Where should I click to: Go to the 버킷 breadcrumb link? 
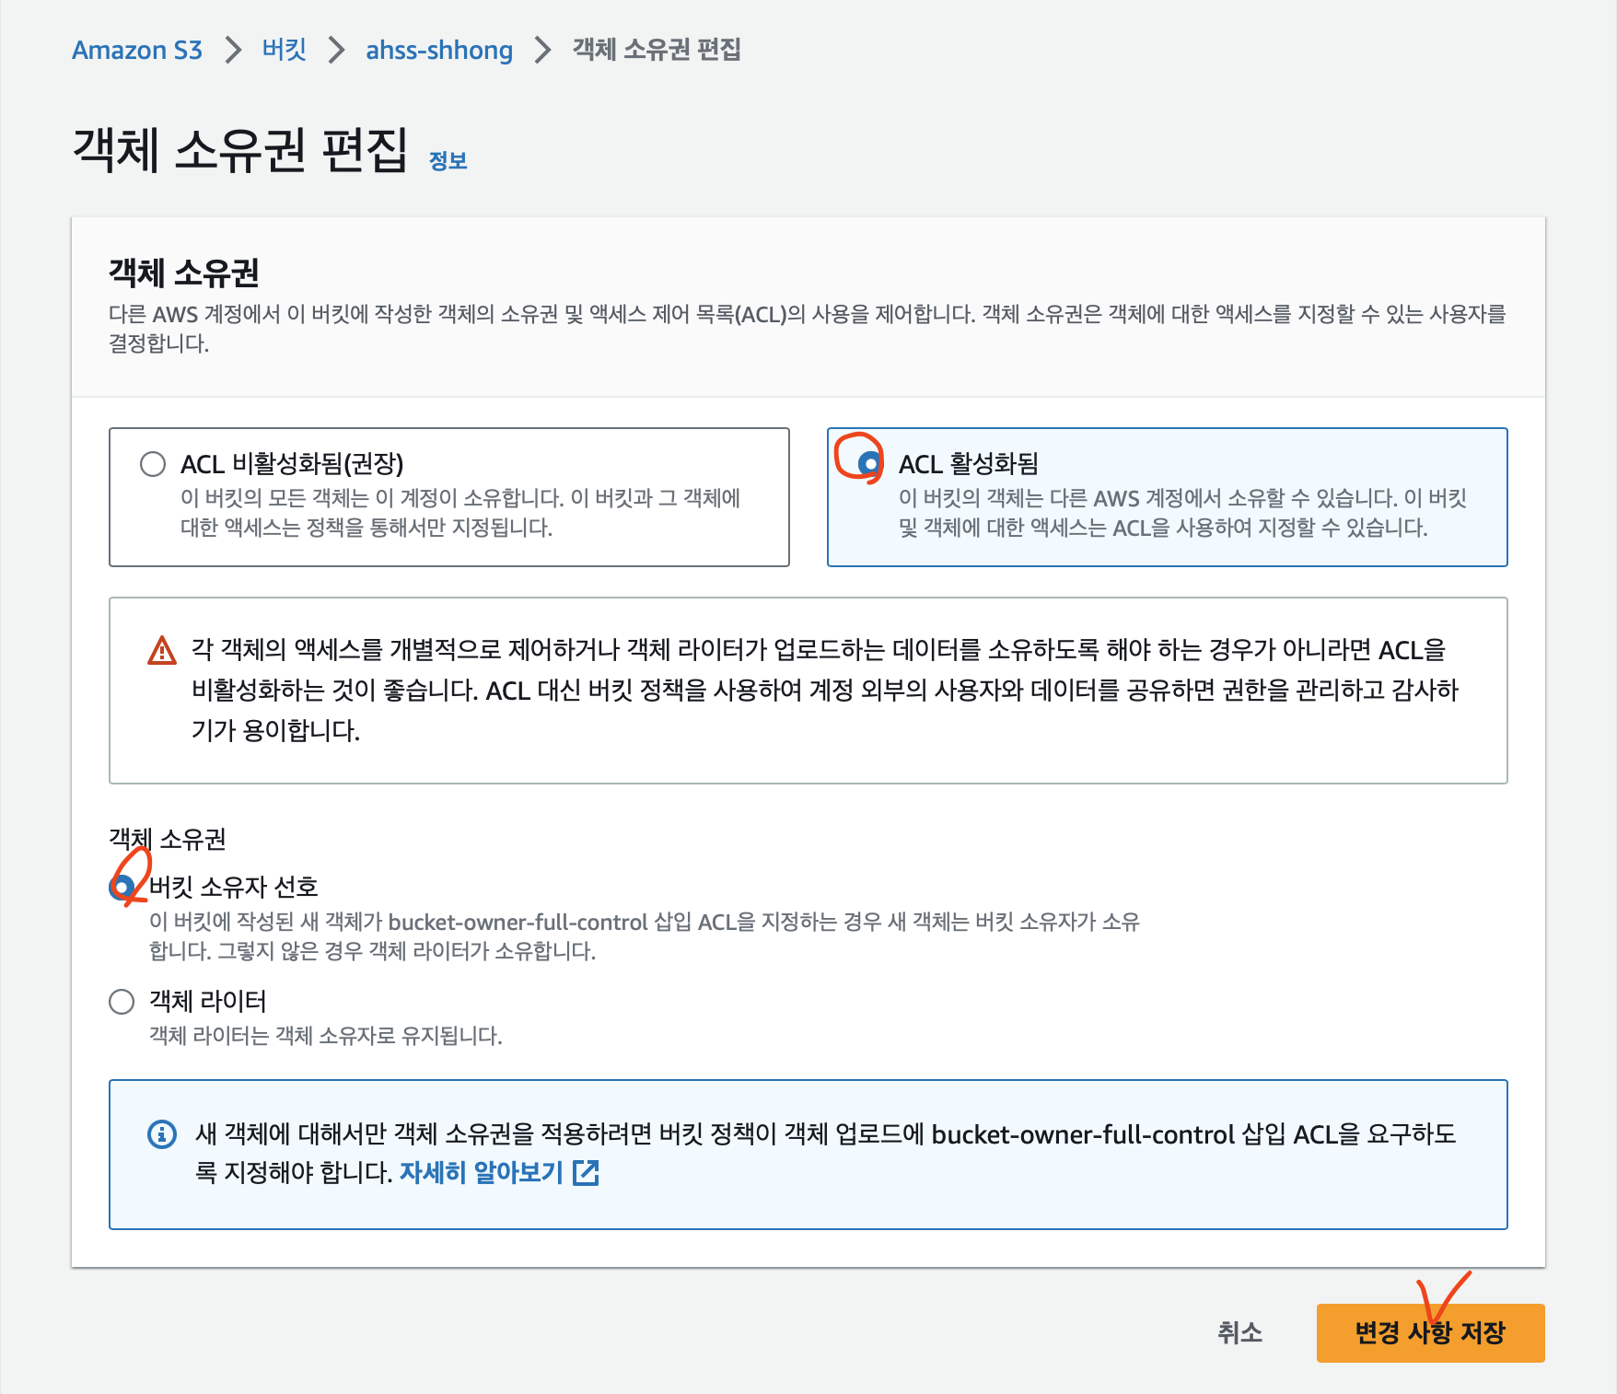tap(284, 50)
